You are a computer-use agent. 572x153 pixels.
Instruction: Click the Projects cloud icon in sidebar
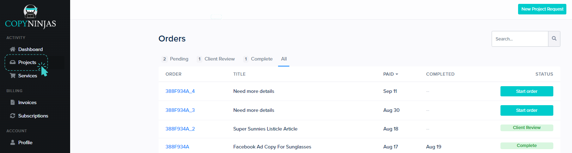13,62
